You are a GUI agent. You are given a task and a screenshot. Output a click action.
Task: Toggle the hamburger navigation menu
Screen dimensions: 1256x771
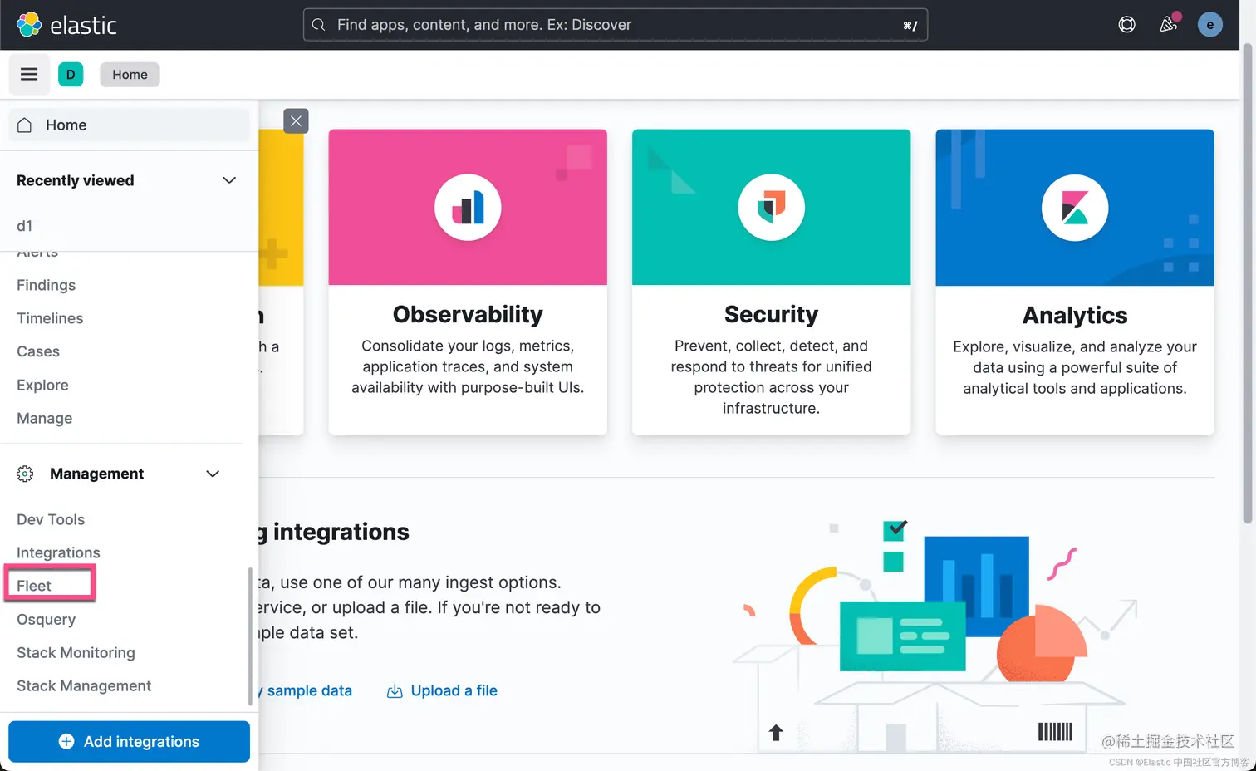29,74
